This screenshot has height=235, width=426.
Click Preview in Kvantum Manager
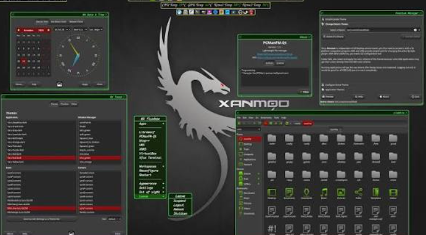coord(328,96)
